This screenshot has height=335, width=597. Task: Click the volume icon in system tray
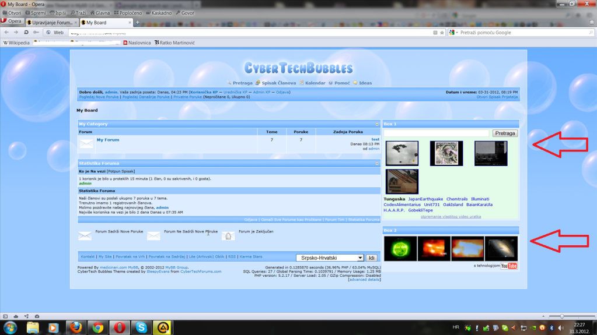click(x=561, y=328)
